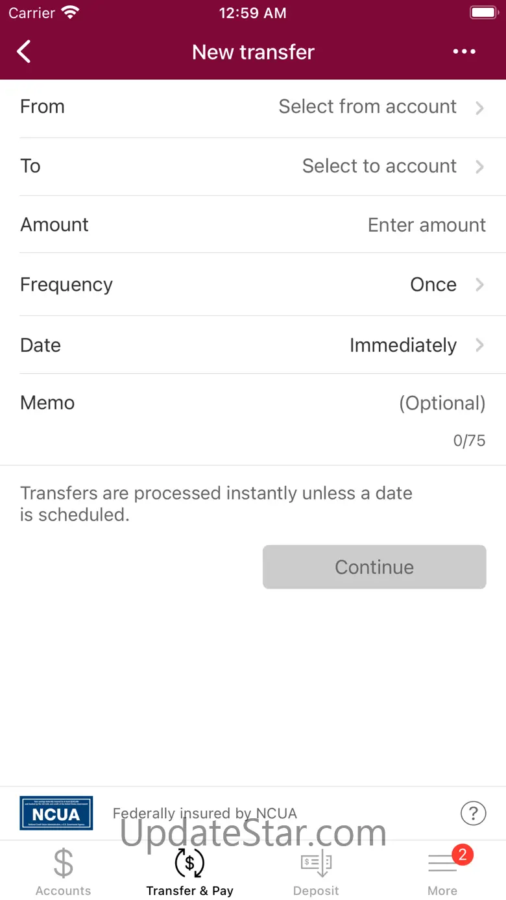Expand the Select to account chevron

point(479,167)
